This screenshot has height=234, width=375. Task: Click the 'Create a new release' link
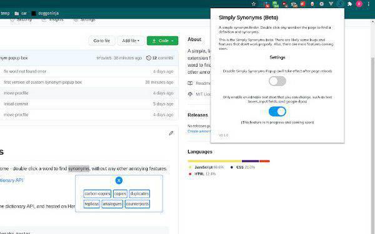pyautogui.click(x=199, y=131)
